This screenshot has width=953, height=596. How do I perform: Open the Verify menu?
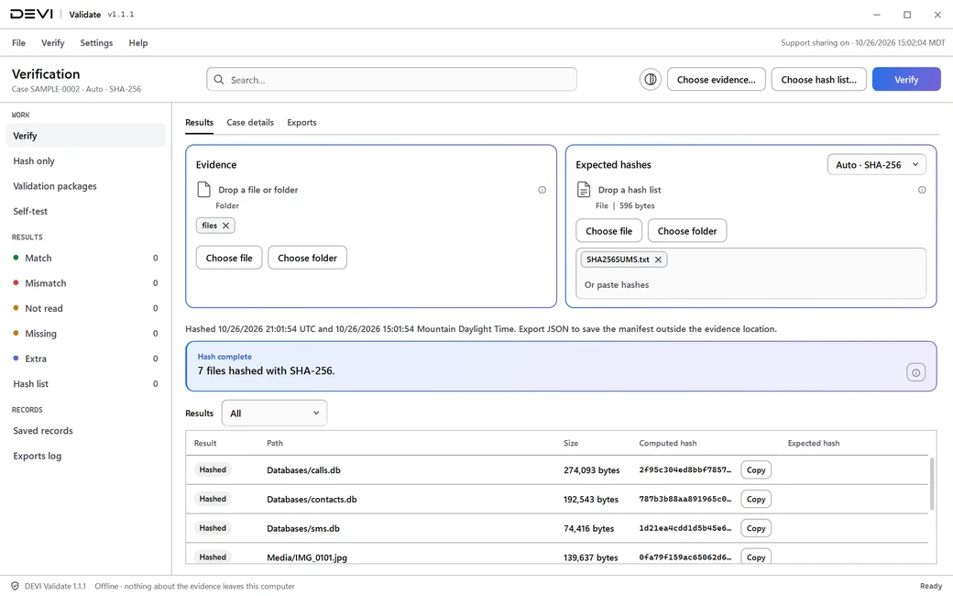[x=53, y=43]
